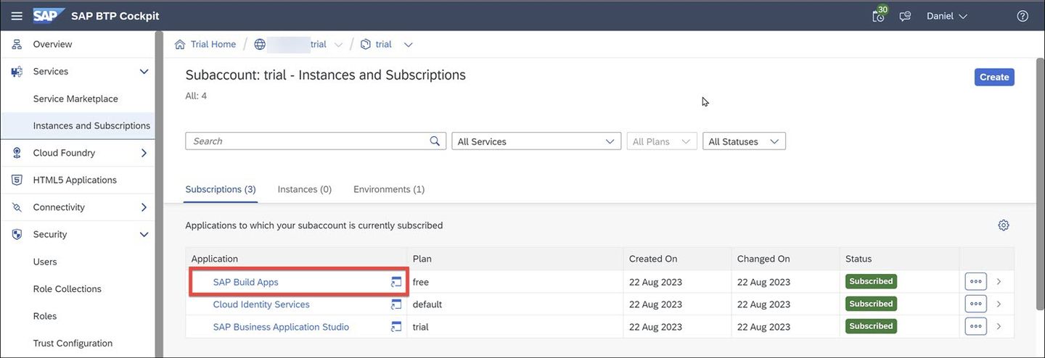Open actions menu for Cloud Identity Services row
The image size is (1045, 358).
click(976, 304)
